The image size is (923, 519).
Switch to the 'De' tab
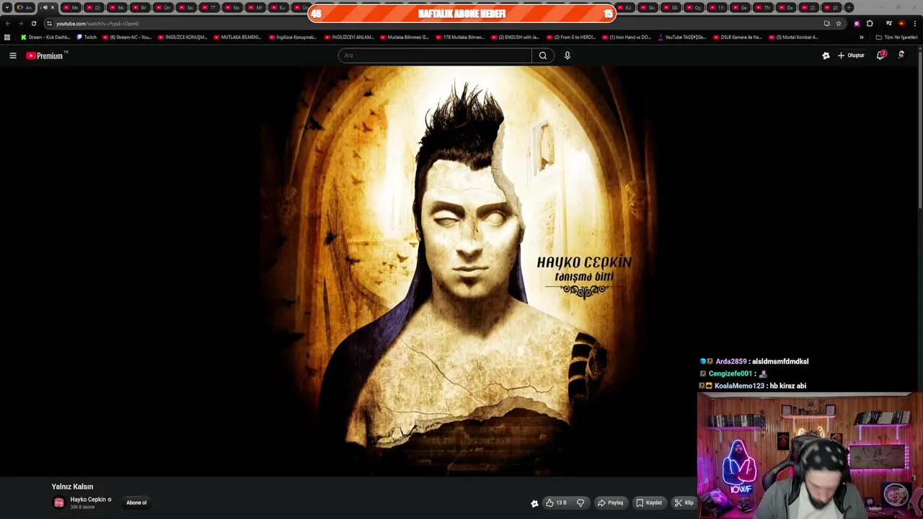[787, 7]
